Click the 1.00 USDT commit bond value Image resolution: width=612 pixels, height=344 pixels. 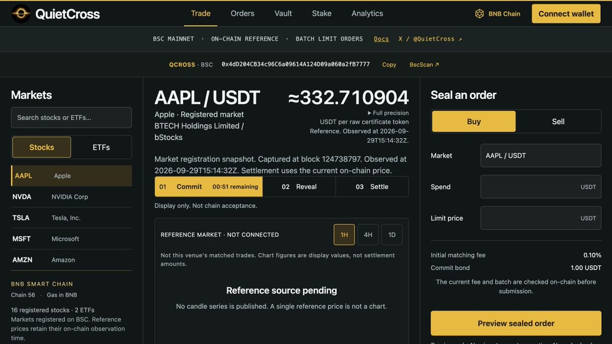click(586, 268)
